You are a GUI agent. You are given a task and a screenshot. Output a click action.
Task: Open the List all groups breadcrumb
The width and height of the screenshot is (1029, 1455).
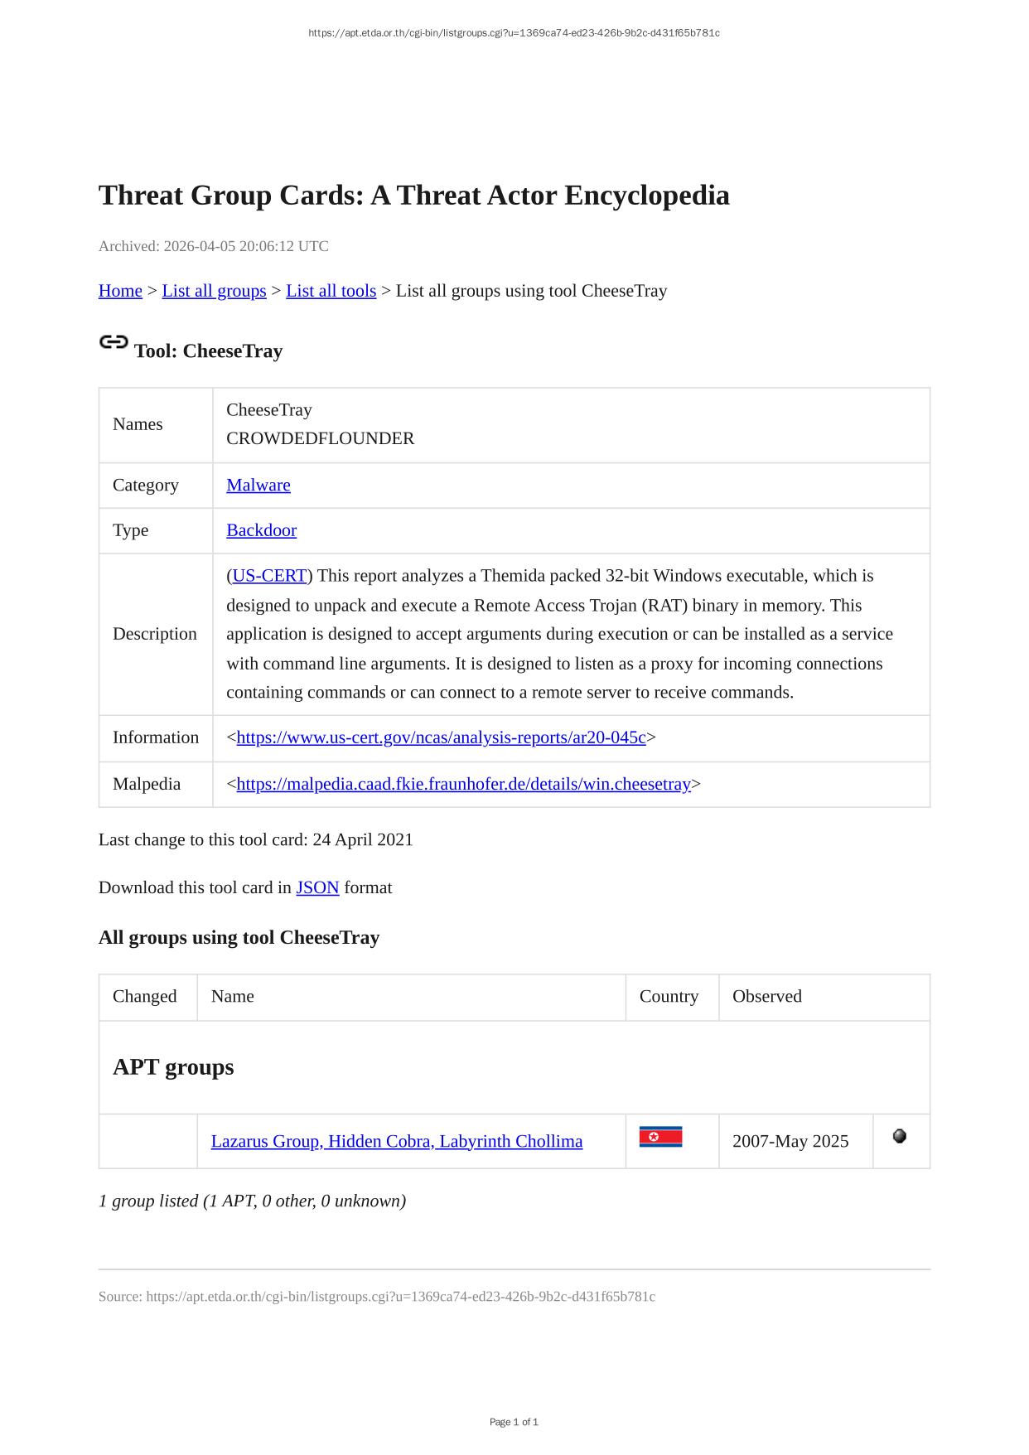point(214,291)
